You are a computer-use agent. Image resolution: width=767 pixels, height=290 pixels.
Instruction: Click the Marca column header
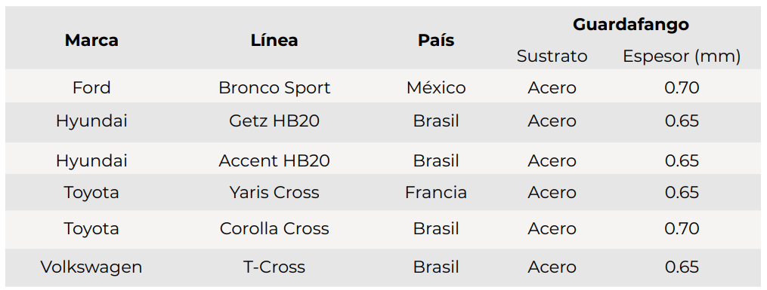pyautogui.click(x=91, y=41)
